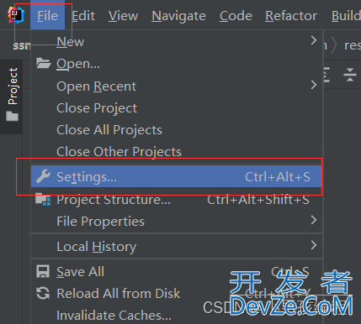Click the IntelliJ IDEA logo icon
The width and height of the screenshot is (361, 324).
point(16,15)
